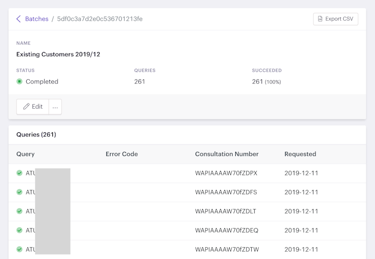Click green checkmark on WAPIAAAAW70fZDEQ row
375x259 pixels.
click(20, 230)
